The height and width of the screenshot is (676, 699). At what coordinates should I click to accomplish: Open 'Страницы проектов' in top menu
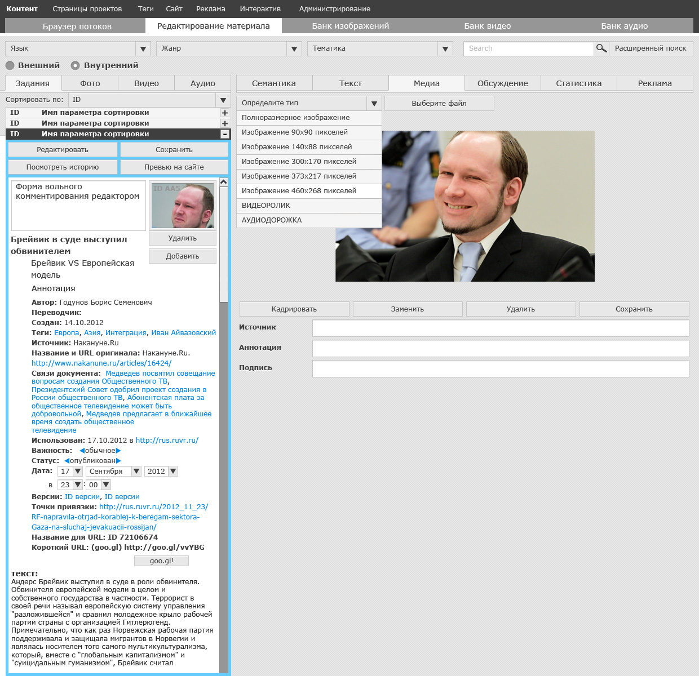(87, 9)
